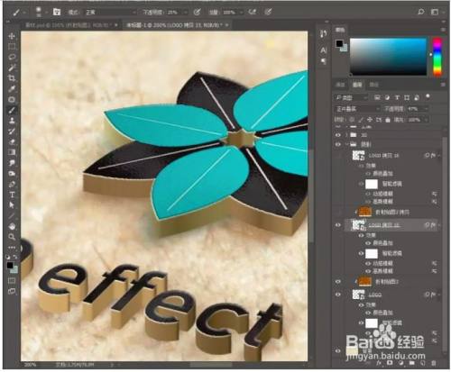Open search icon at top right
Screen dimensions: 451x372
[421, 12]
